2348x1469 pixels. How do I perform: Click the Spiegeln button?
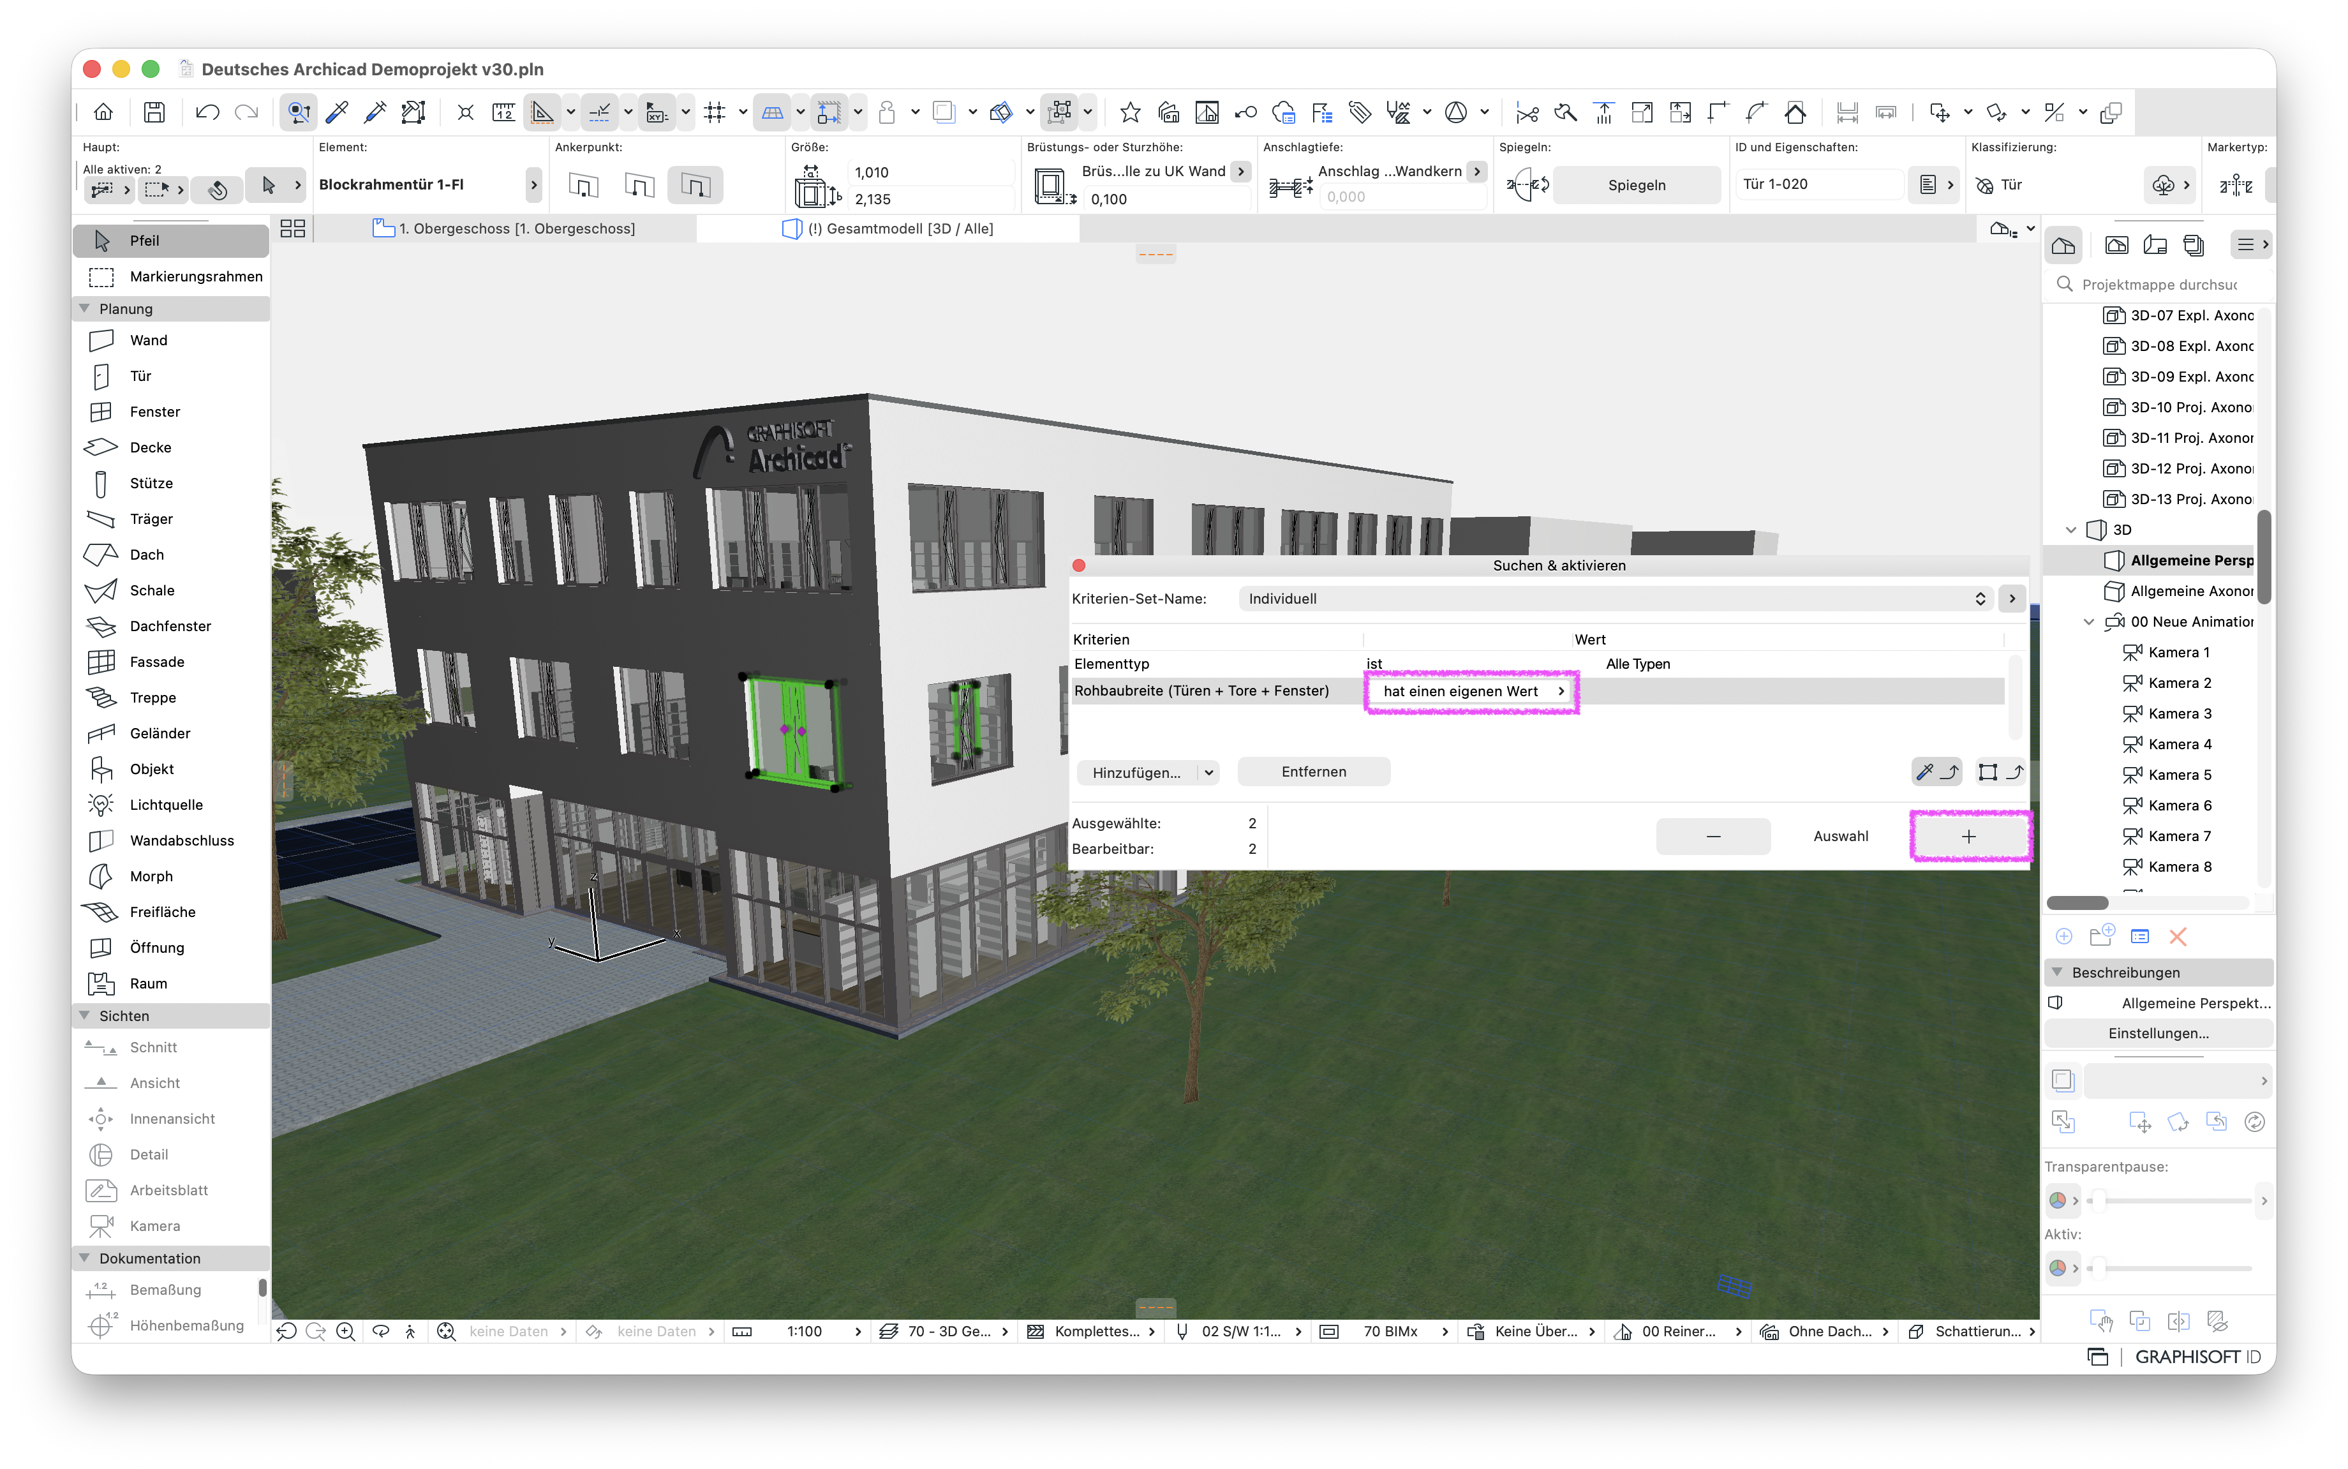point(1636,184)
